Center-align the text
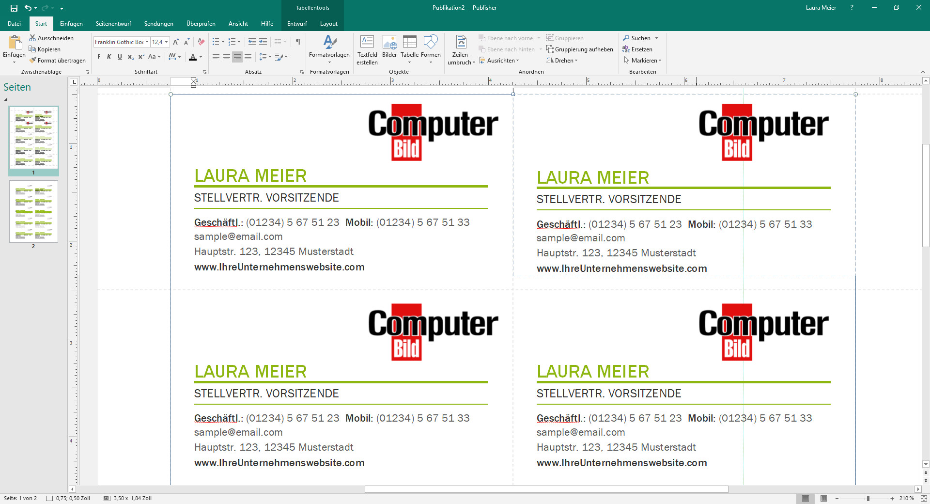The width and height of the screenshot is (930, 504). (x=227, y=57)
